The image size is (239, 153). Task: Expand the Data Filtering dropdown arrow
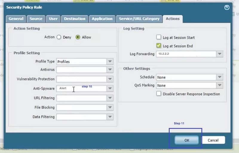[110, 117]
